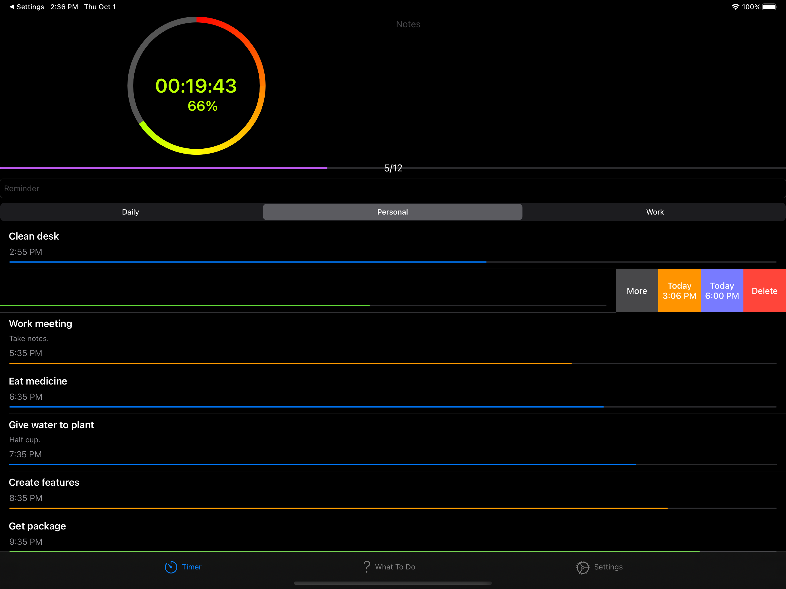Switch to the Work segment
Screen dimensions: 786x589
(655, 212)
